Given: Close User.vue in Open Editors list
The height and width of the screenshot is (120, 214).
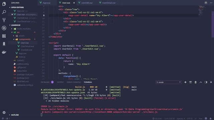Looking at the screenshot, I should point(12,14).
